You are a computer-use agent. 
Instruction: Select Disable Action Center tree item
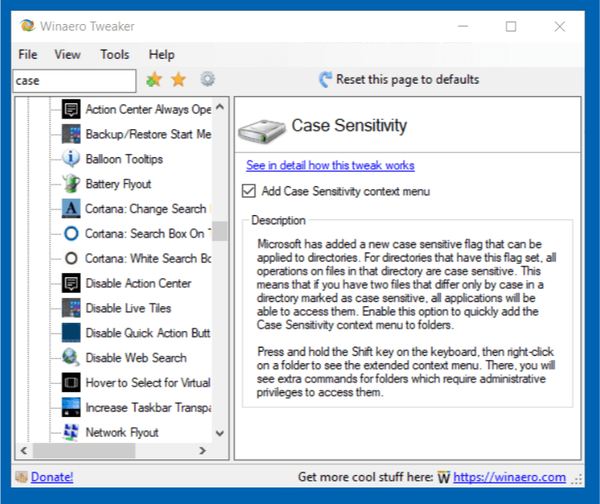click(138, 283)
